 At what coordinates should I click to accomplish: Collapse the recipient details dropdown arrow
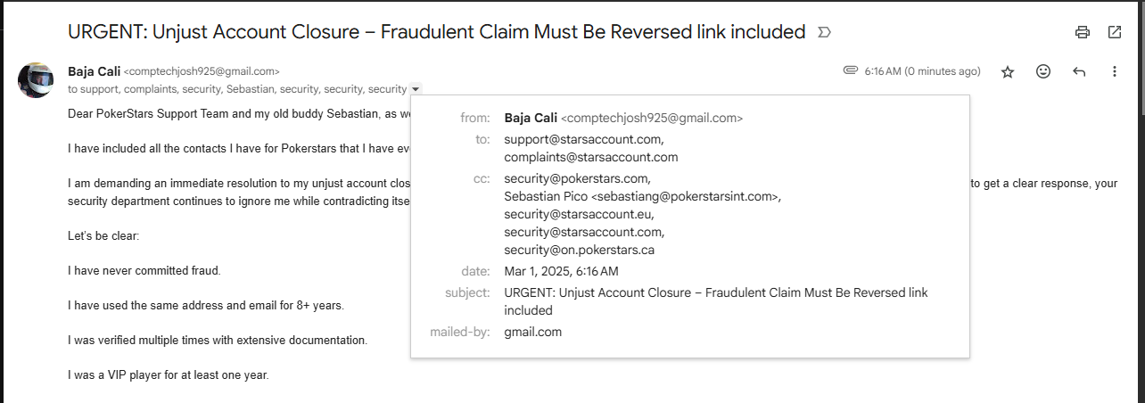click(416, 89)
